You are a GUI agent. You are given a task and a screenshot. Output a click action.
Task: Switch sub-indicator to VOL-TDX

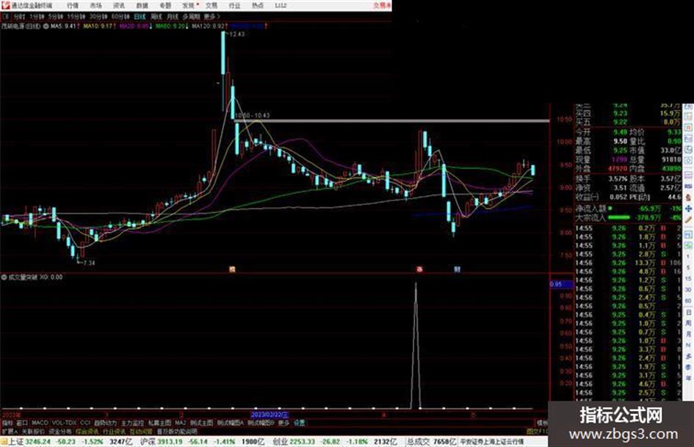click(65, 423)
